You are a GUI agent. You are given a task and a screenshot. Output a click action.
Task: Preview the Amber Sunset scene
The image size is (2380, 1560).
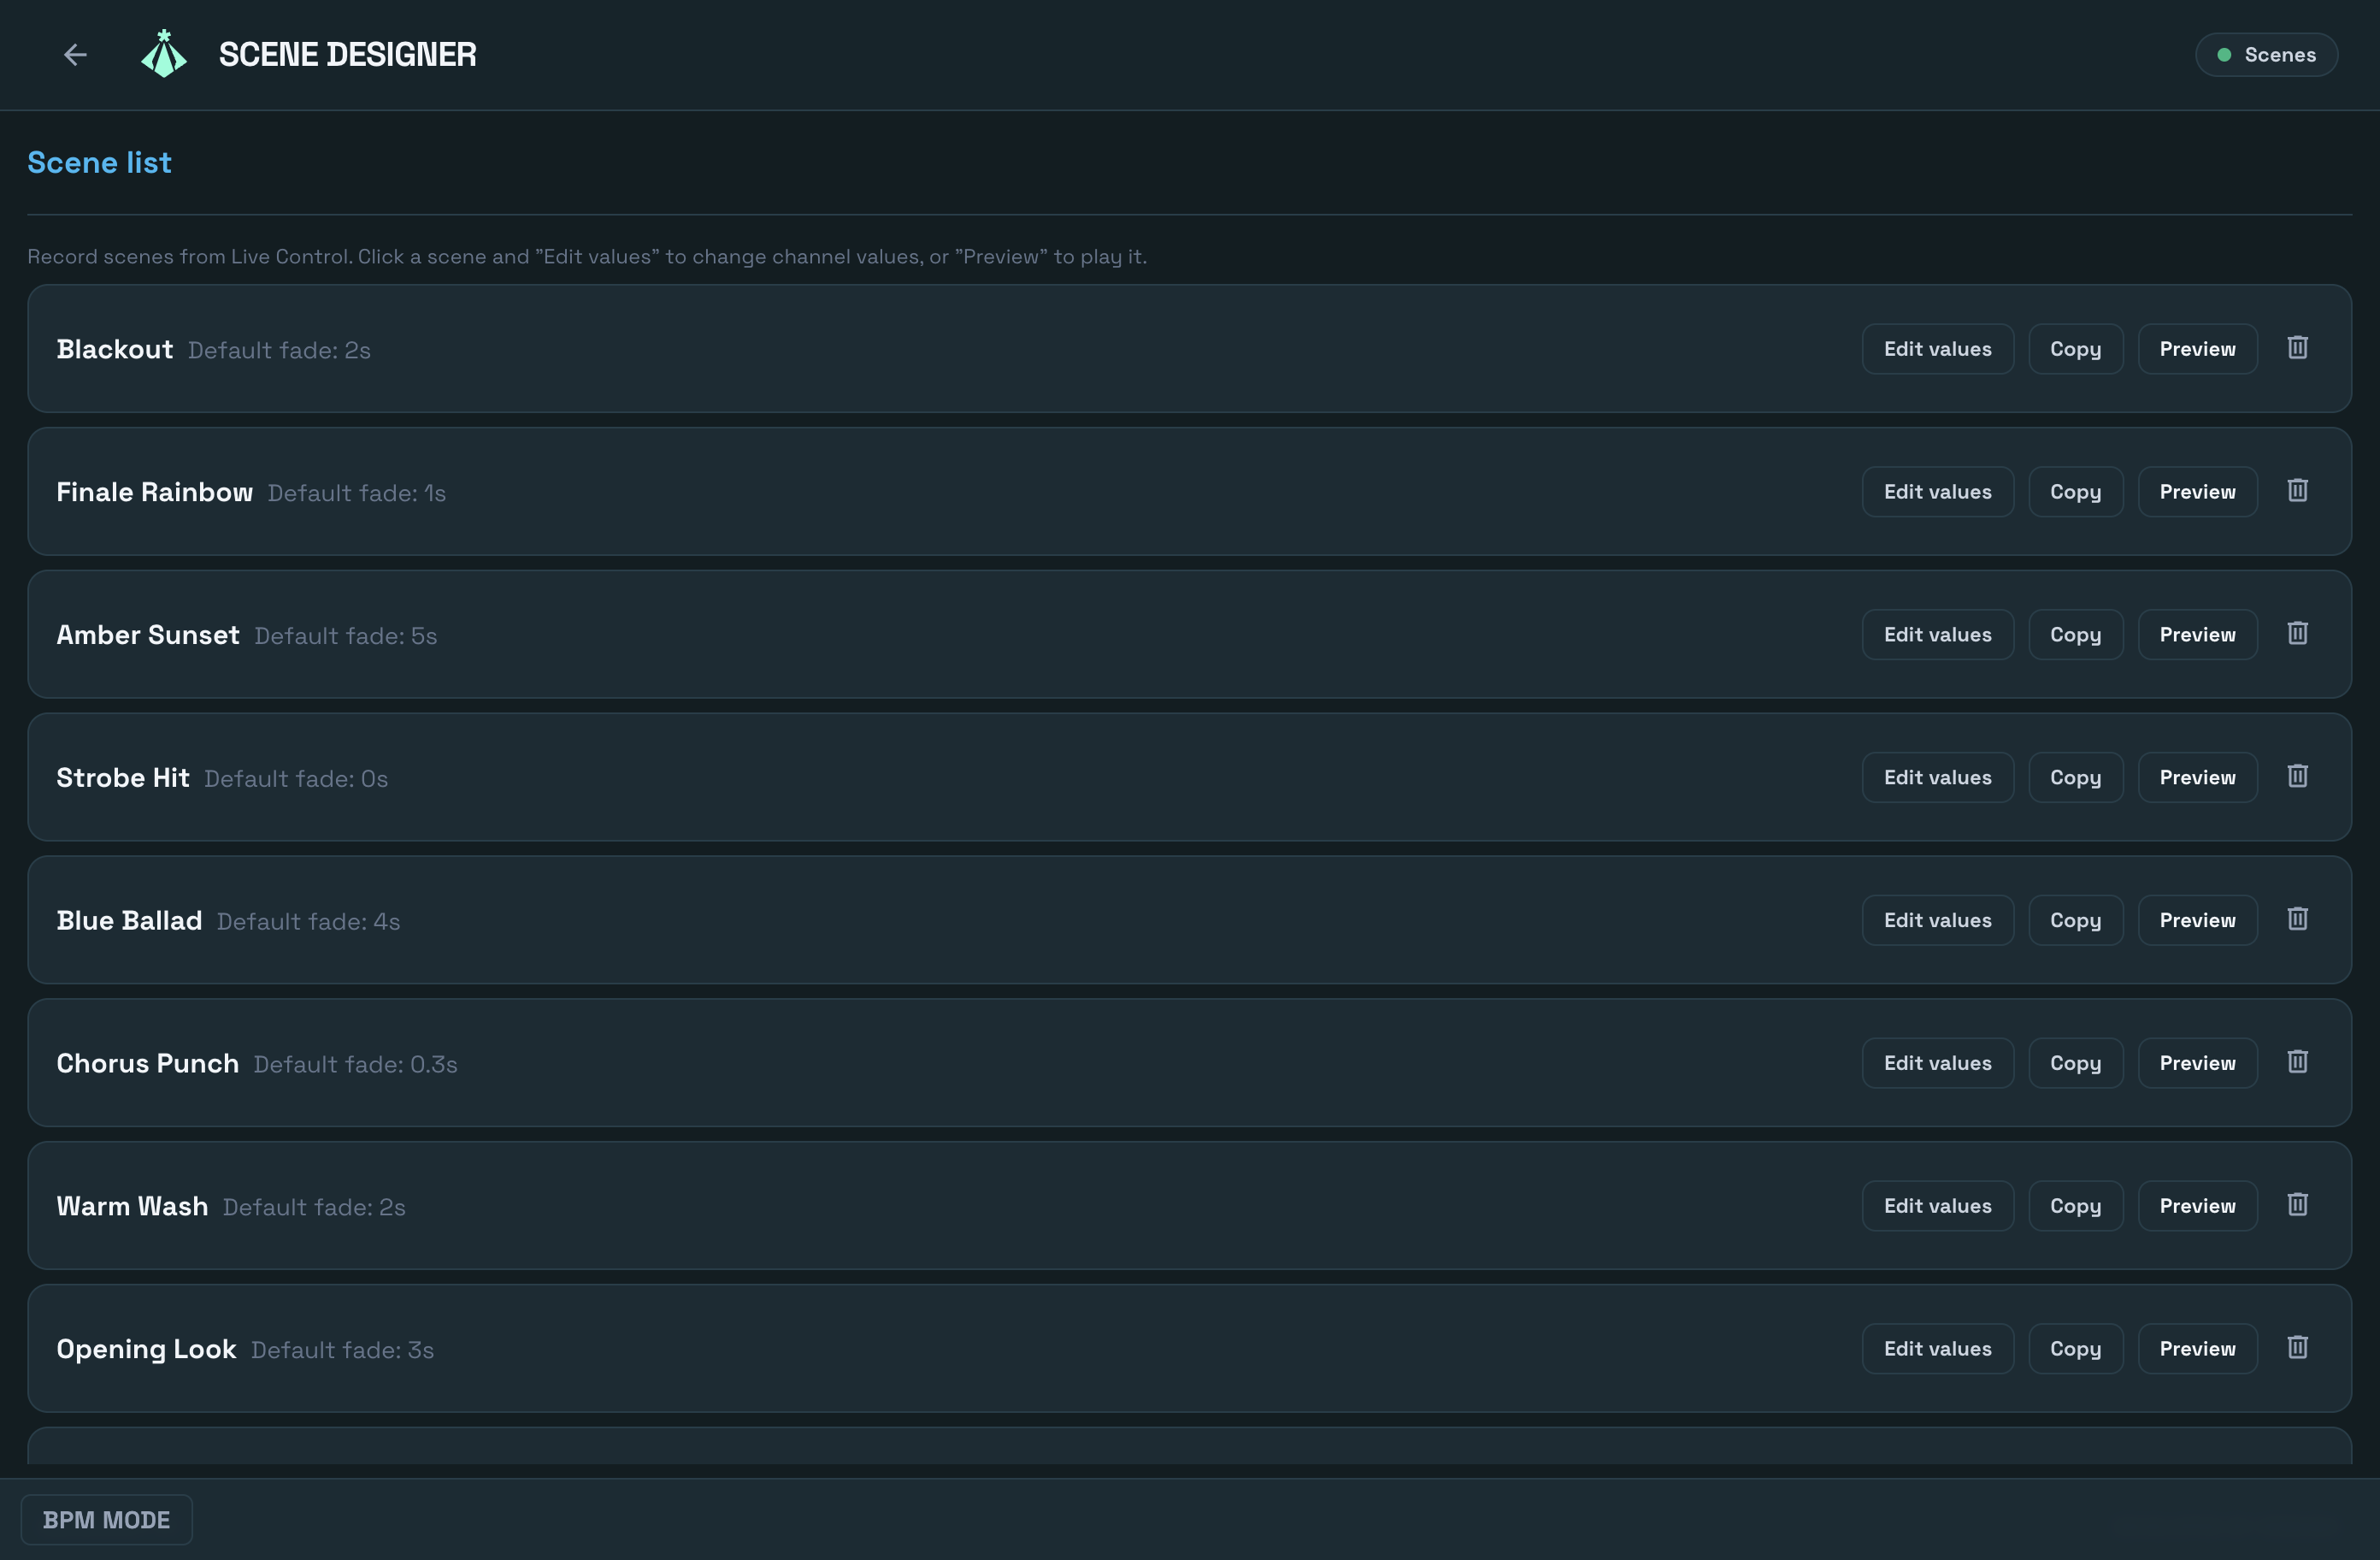[2197, 635]
